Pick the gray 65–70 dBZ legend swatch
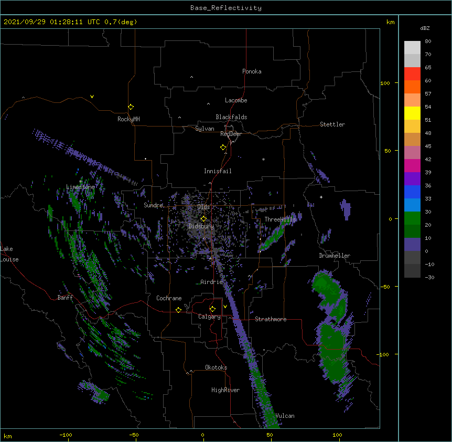Image resolution: width=452 pixels, height=442 pixels. [412, 60]
